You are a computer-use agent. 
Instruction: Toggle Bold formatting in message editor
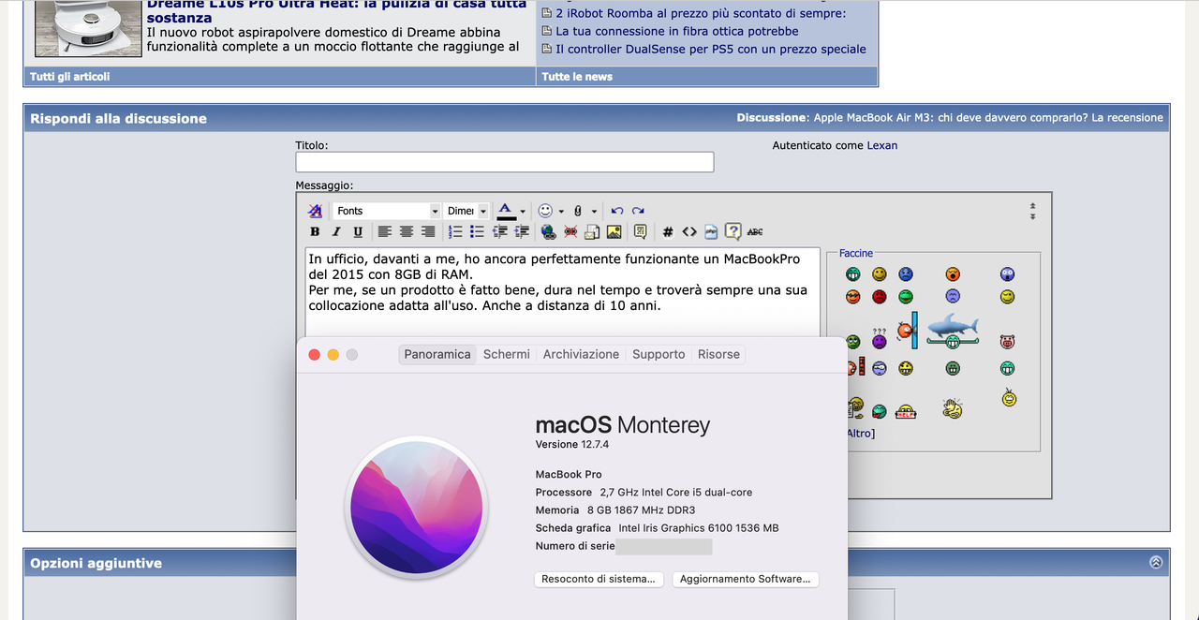[x=315, y=231]
